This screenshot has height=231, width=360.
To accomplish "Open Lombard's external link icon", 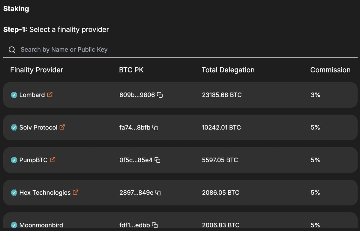I will (x=50, y=95).
